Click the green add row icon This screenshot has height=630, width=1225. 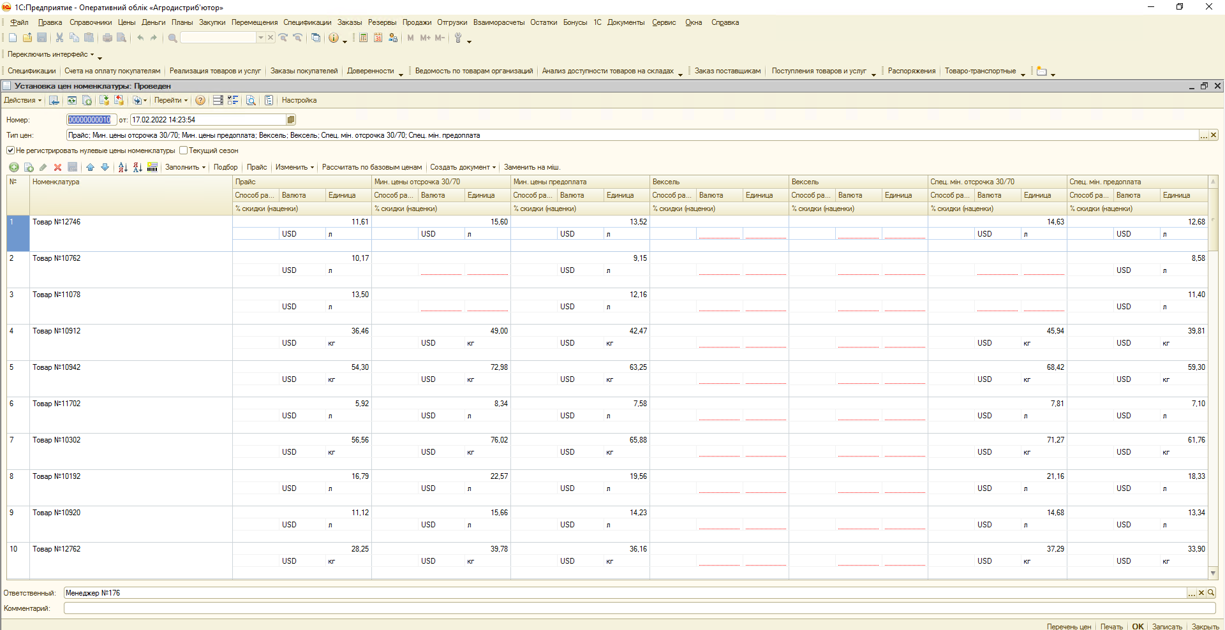(13, 167)
